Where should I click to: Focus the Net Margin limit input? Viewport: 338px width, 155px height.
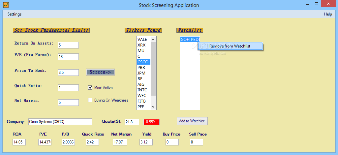click(68, 103)
